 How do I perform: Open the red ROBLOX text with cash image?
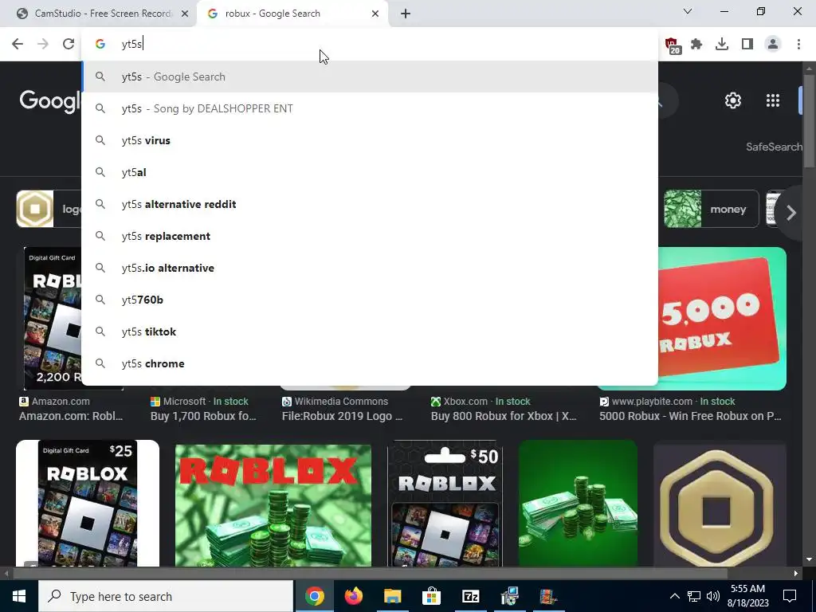(273, 504)
